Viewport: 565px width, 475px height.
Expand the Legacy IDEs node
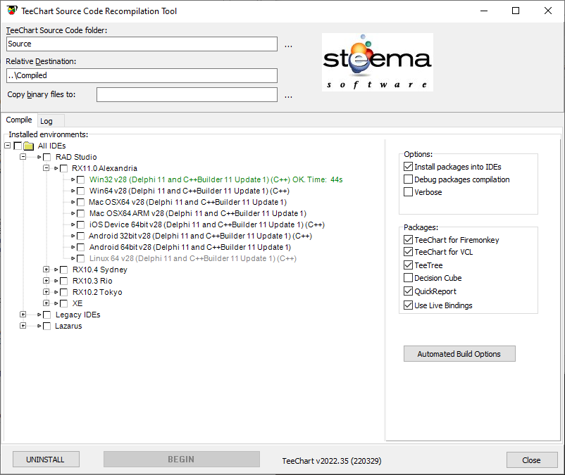click(x=23, y=314)
